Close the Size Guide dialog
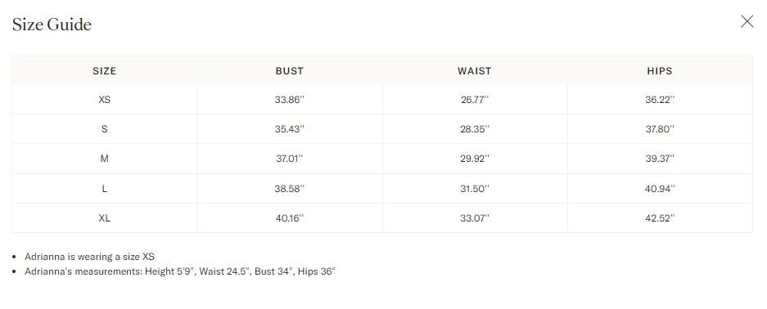 [x=747, y=21]
